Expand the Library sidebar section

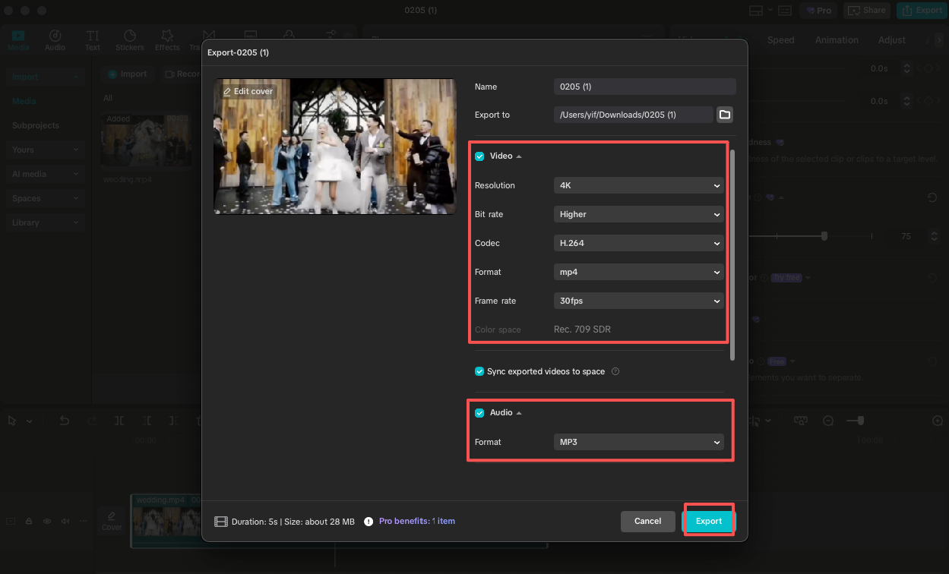tap(46, 222)
